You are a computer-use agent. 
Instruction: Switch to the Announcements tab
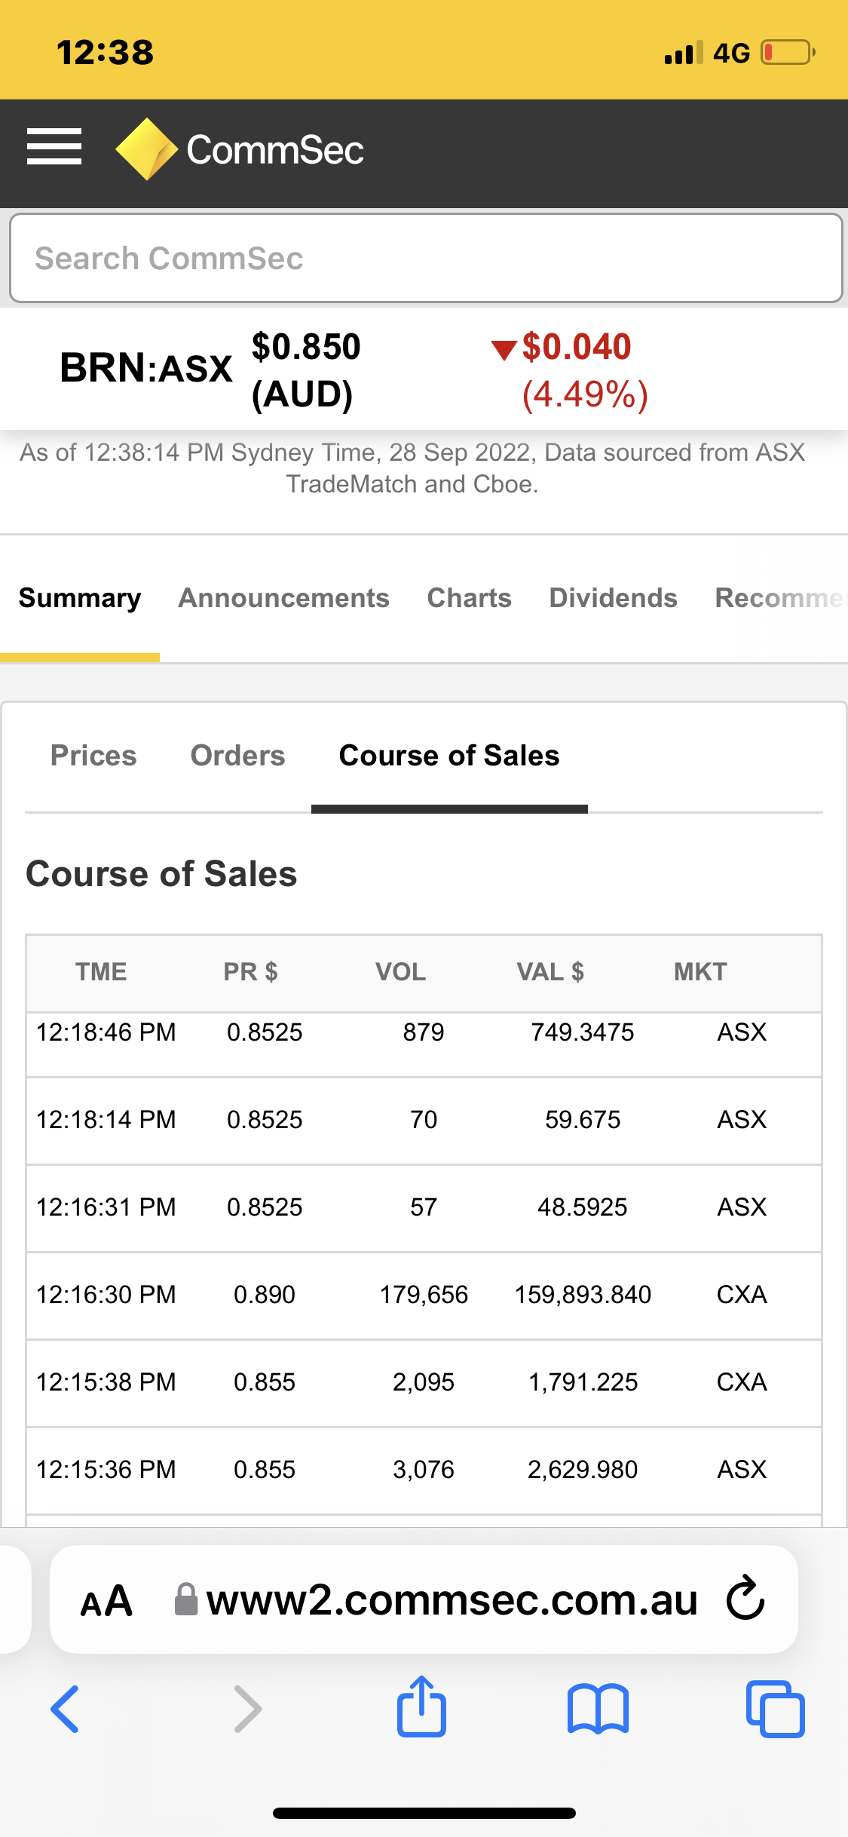tap(283, 598)
